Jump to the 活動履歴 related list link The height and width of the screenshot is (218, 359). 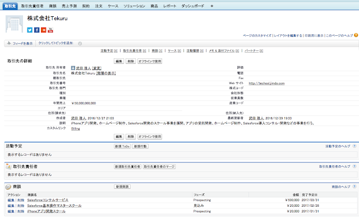click(195, 51)
